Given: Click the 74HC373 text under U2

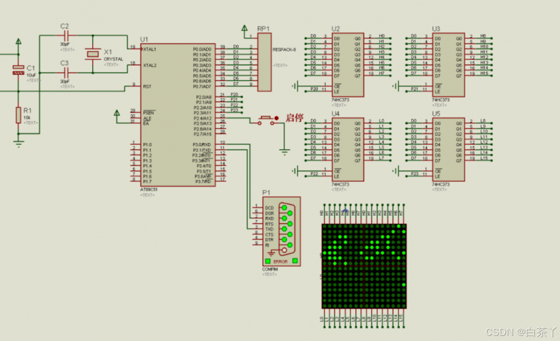Looking at the screenshot, I should point(340,100).
